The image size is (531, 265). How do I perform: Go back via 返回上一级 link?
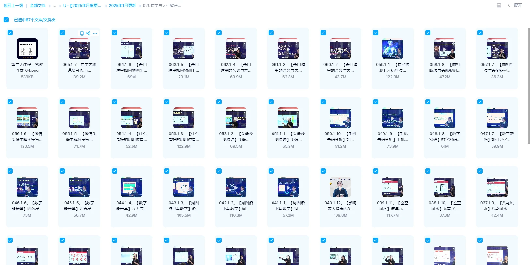pyautogui.click(x=13, y=6)
